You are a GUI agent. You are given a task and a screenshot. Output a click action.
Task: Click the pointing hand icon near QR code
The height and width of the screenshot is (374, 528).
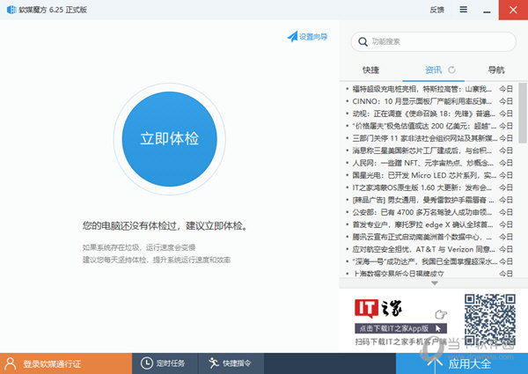(x=441, y=314)
